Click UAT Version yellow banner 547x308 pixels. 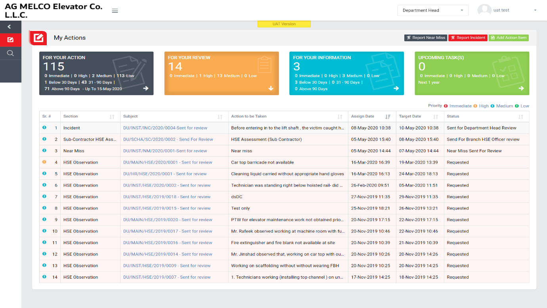[x=284, y=24]
